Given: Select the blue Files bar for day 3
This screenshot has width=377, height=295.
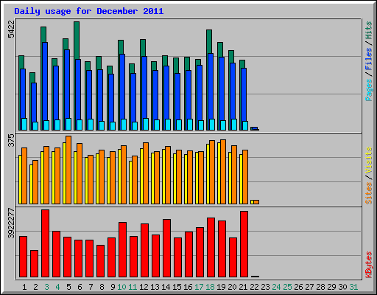Looking at the screenshot, I should pyautogui.click(x=45, y=81).
